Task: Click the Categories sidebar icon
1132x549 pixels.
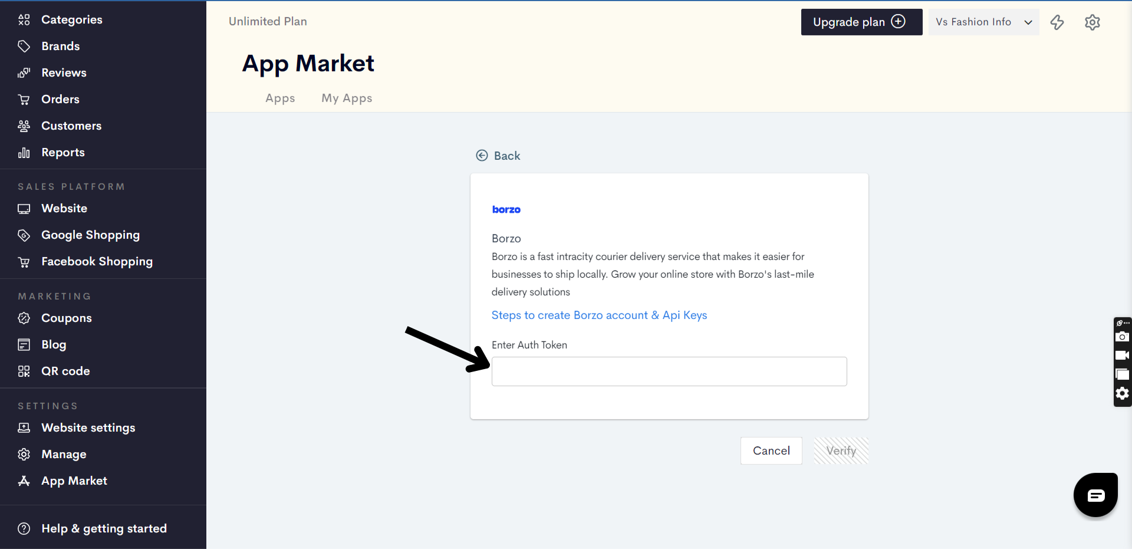Action: pos(24,19)
